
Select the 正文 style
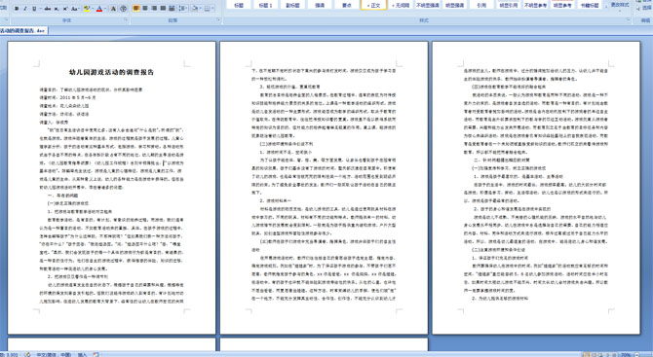point(373,5)
